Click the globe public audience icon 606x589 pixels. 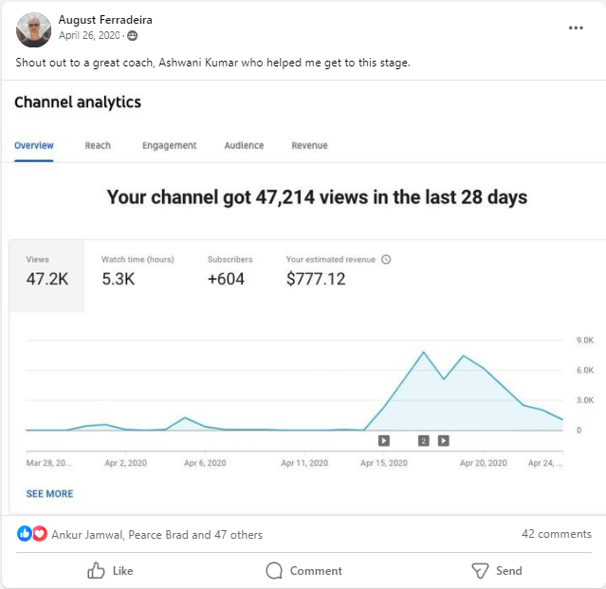[x=132, y=36]
